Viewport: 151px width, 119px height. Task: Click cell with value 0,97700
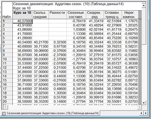58,46
